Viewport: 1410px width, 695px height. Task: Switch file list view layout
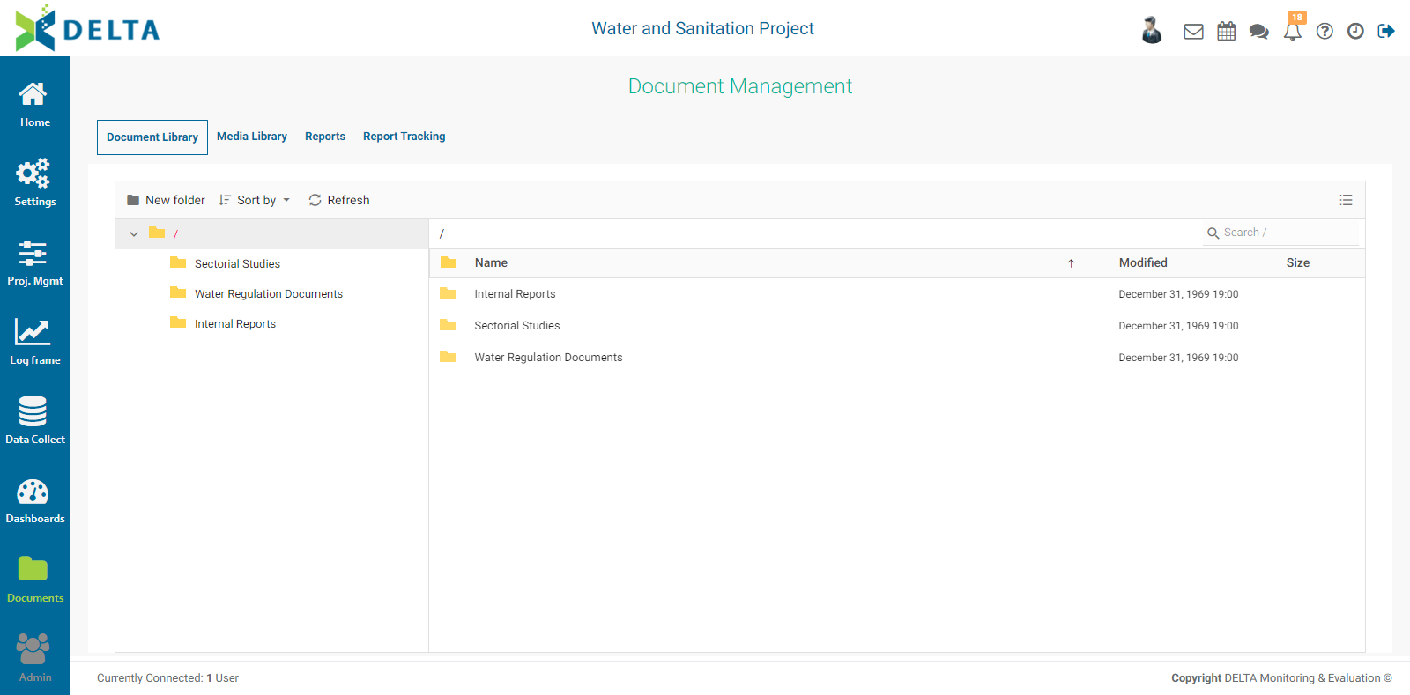click(x=1346, y=200)
